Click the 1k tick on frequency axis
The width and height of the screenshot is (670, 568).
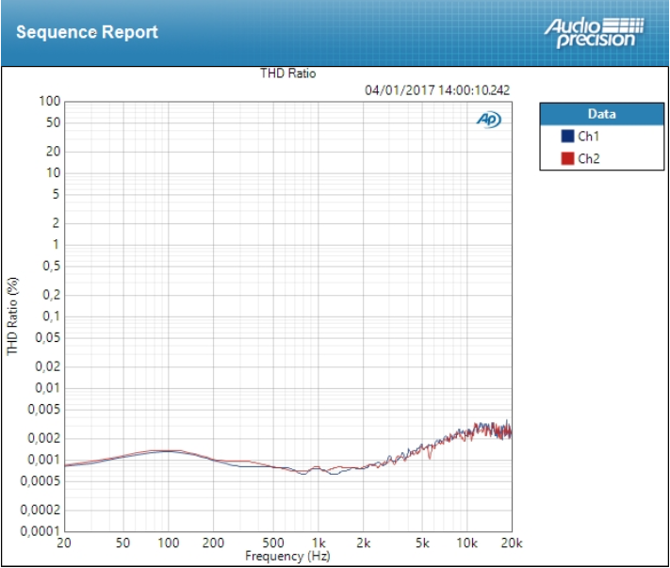click(319, 544)
